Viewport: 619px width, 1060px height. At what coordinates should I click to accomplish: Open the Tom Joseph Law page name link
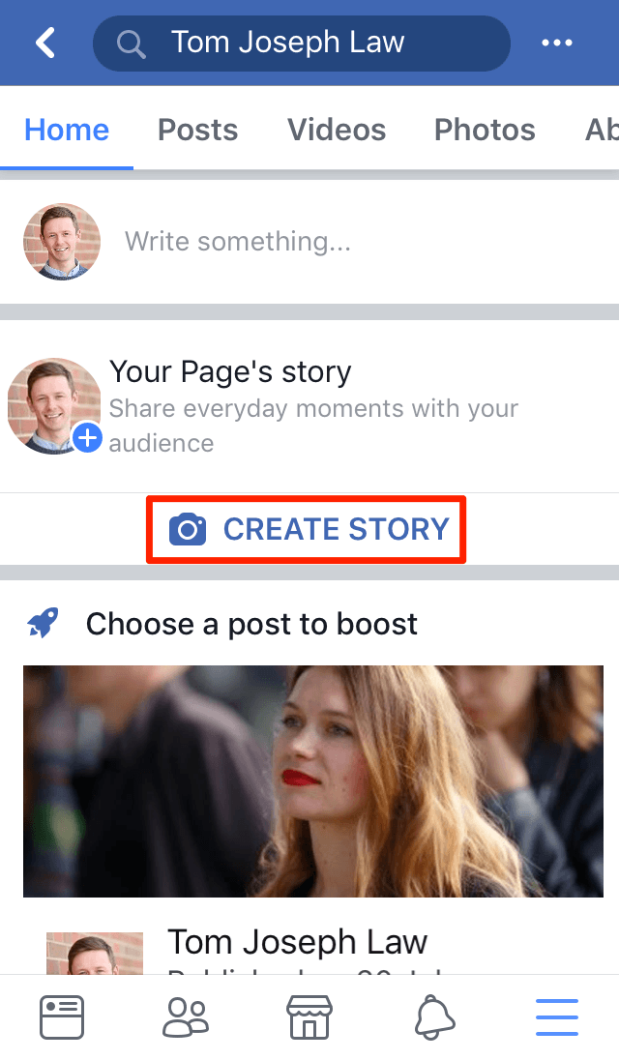297,941
